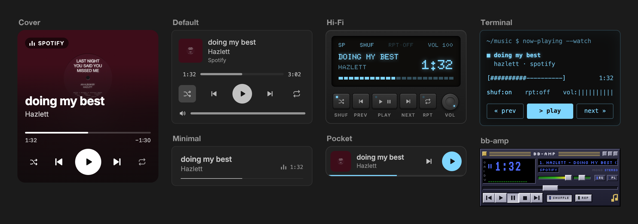Click the yellow square menu icon in bb-amp titlebar

pyautogui.click(x=484, y=154)
